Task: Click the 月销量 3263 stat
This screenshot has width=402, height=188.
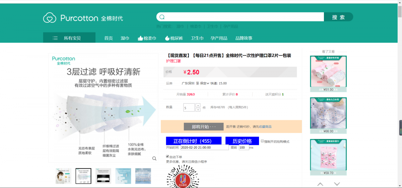Action: click(x=185, y=95)
